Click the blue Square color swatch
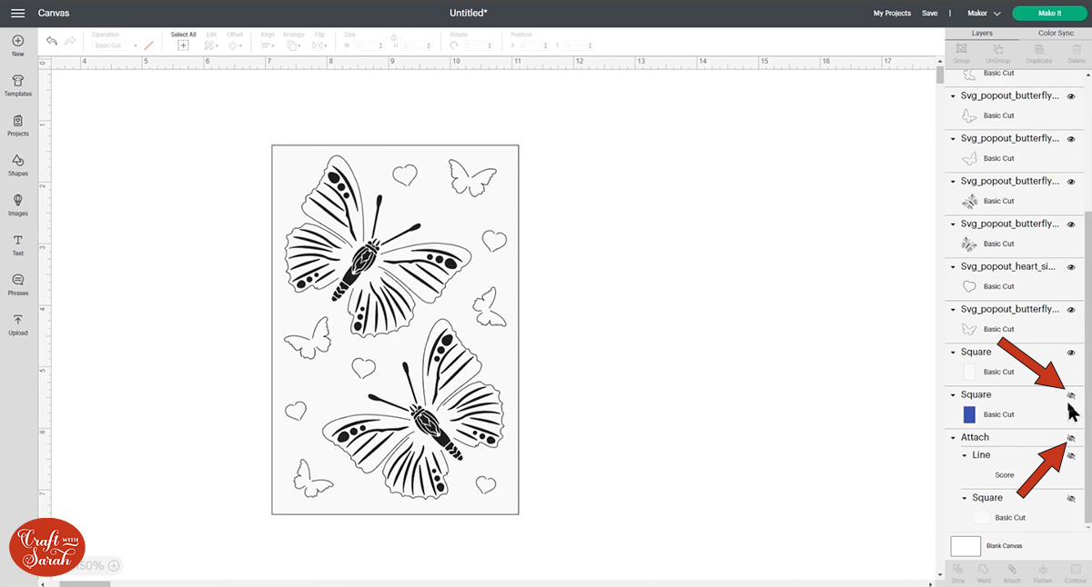 pos(969,414)
